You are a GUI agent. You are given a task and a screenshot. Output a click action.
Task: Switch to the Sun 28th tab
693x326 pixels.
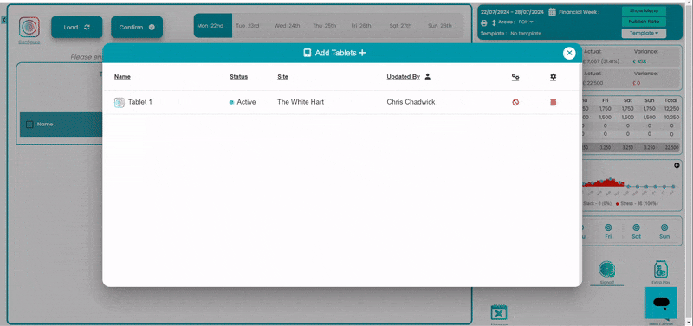click(x=440, y=26)
